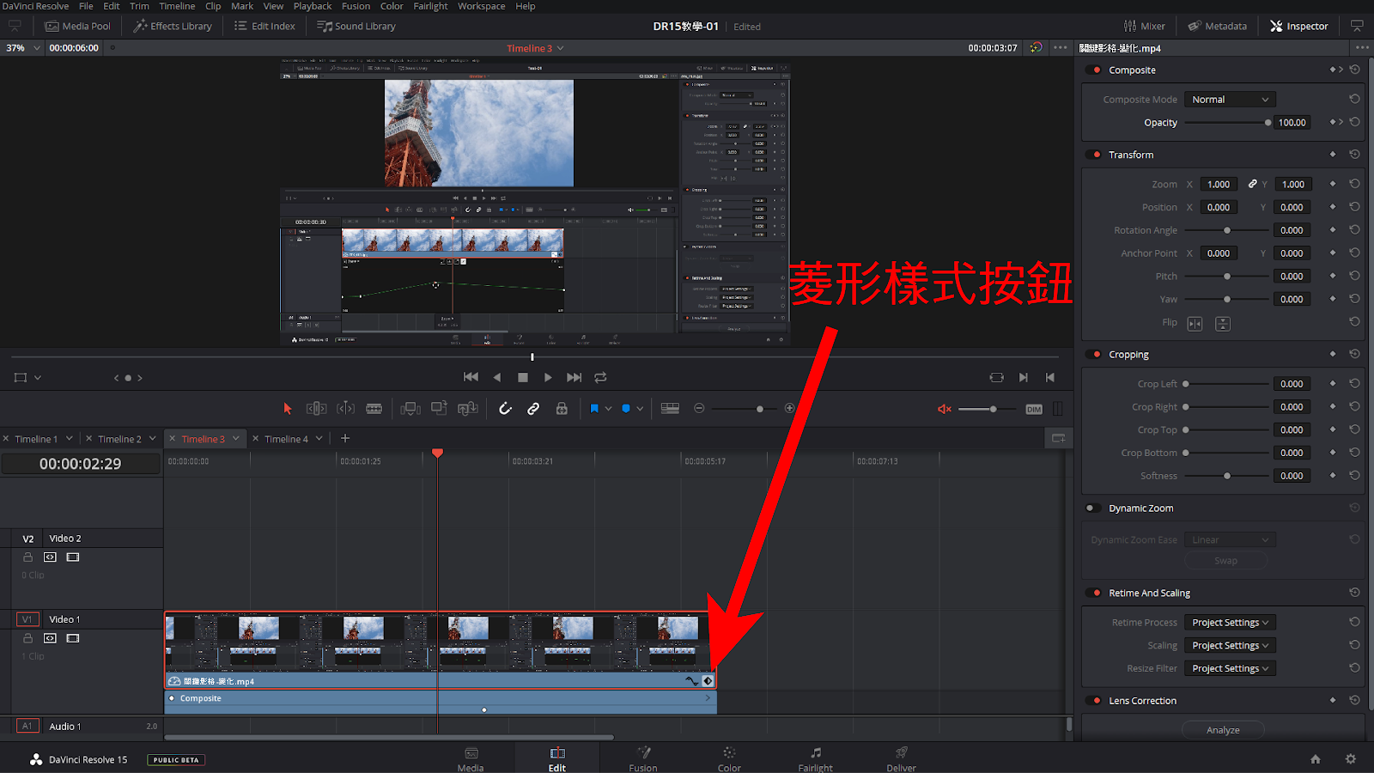Click the Home icon in bottom bar

tap(1315, 759)
